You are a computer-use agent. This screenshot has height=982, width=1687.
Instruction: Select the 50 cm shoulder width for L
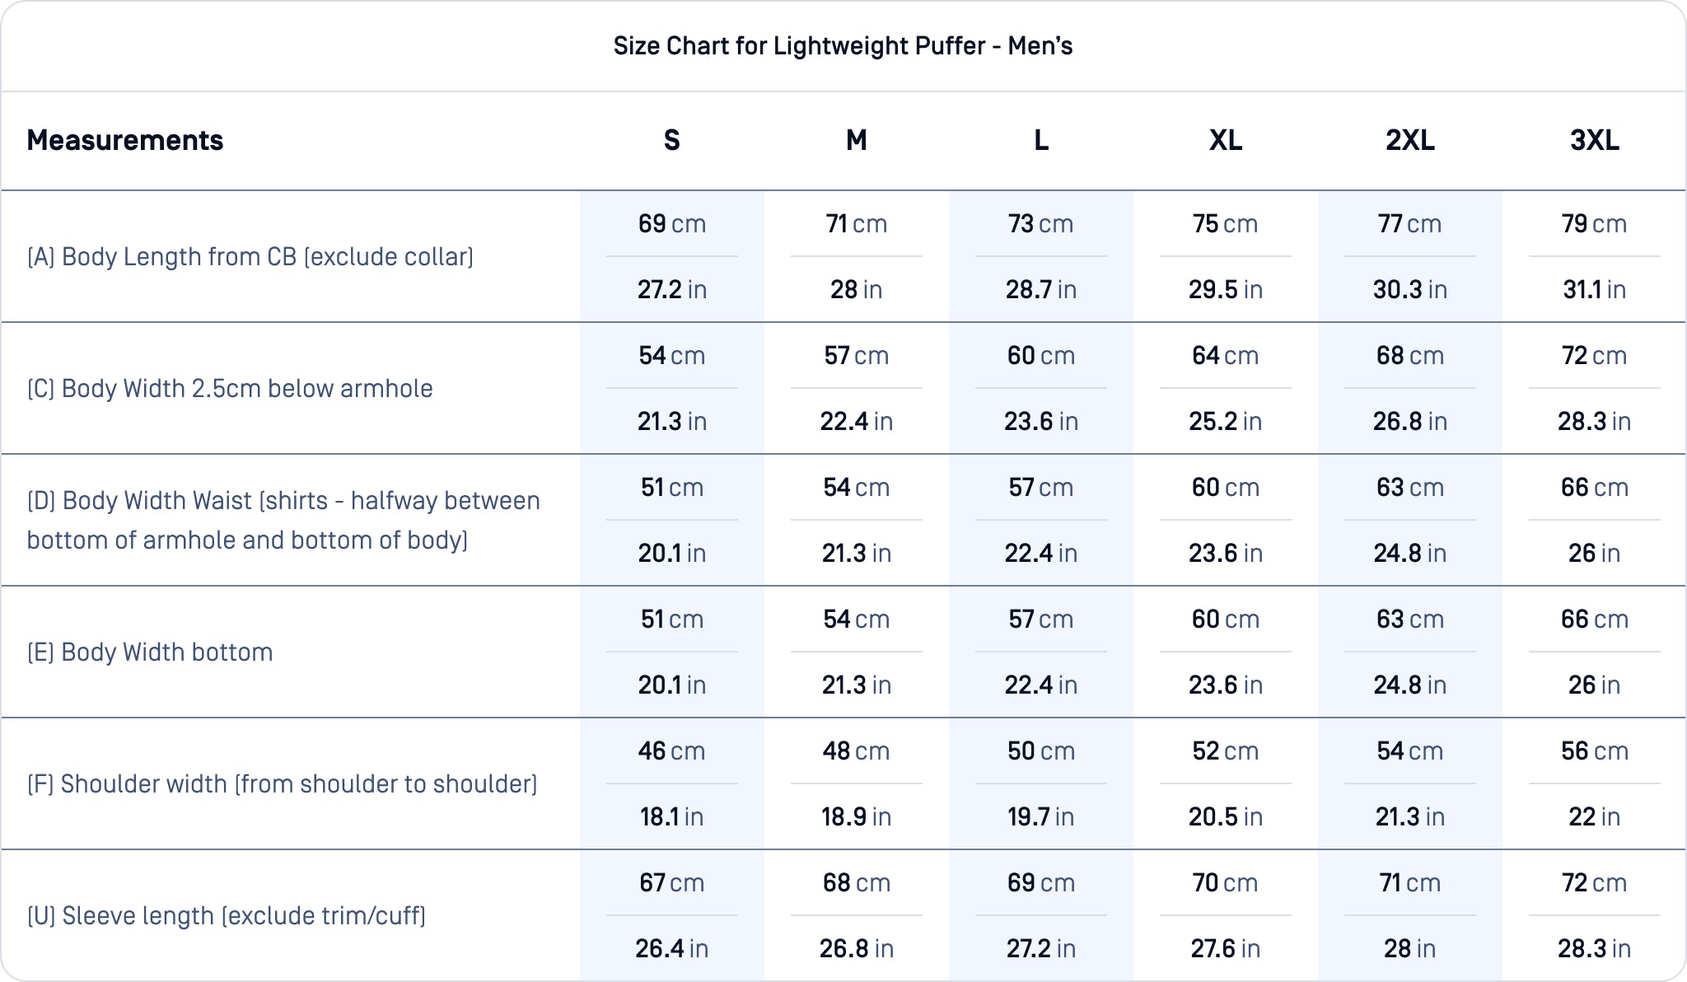click(1041, 751)
